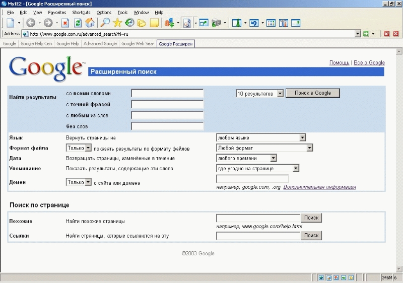Click the Google logo image

pos(47,68)
